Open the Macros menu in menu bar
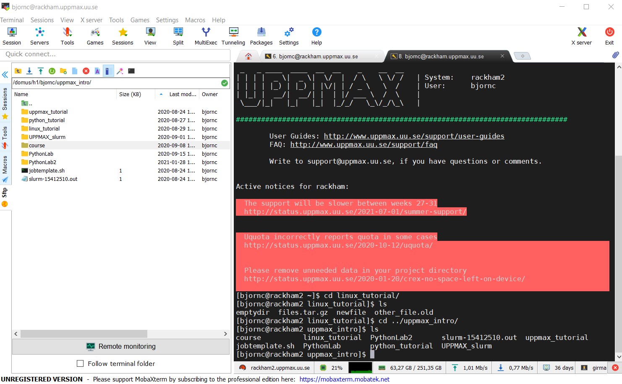 (195, 20)
